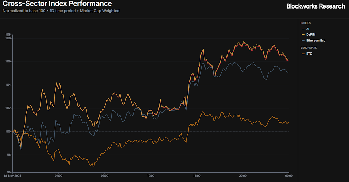Click the red AI legend color marker
This screenshot has width=349, height=182.
(303, 29)
